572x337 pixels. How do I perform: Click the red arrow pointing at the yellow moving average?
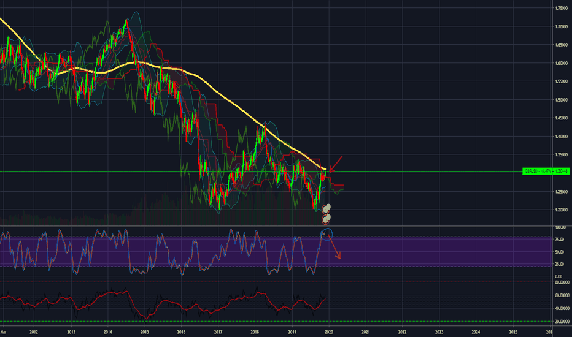pos(336,164)
